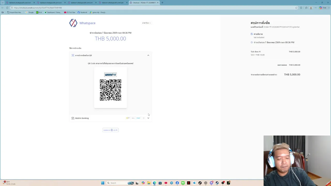The height and width of the screenshot is (186, 331).
Task: Open File Explorer from the taskbar
Action: coord(149,183)
